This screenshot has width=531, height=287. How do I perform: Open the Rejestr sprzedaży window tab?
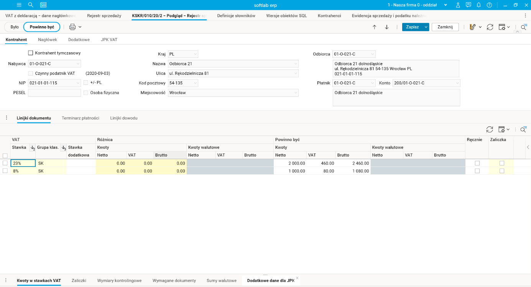104,16
